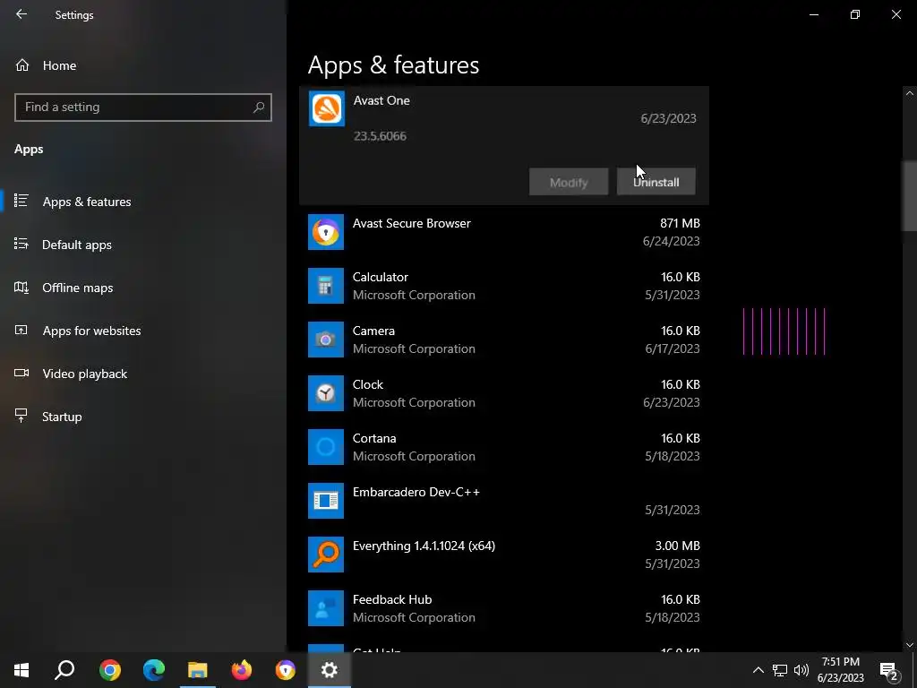Open the Windows Start menu
Screen dimensions: 917x688
coord(21,670)
